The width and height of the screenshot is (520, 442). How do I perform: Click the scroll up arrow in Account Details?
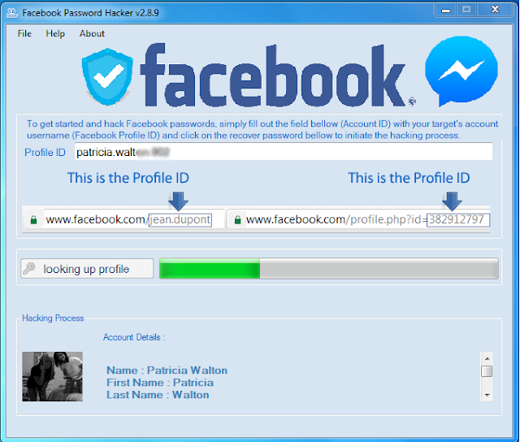tap(487, 358)
